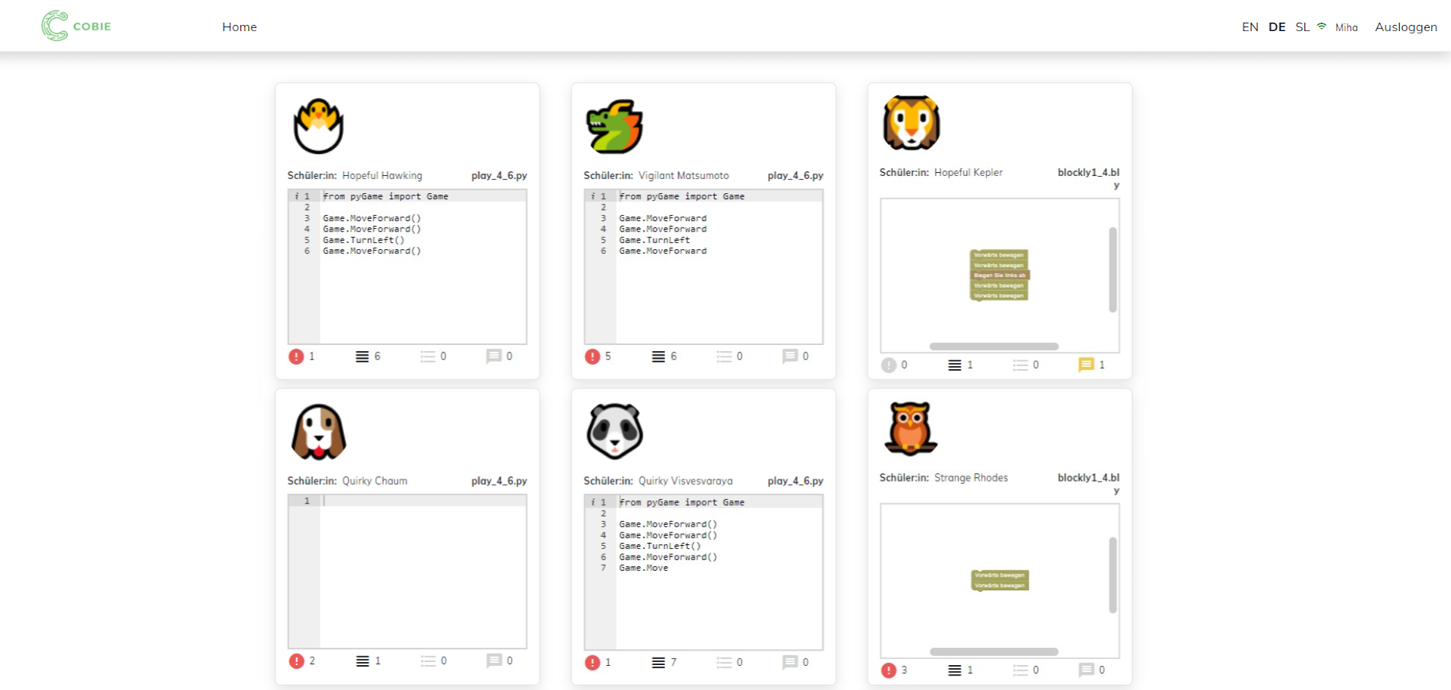The height and width of the screenshot is (690, 1451).
Task: Switch language to SL
Action: tap(1302, 27)
